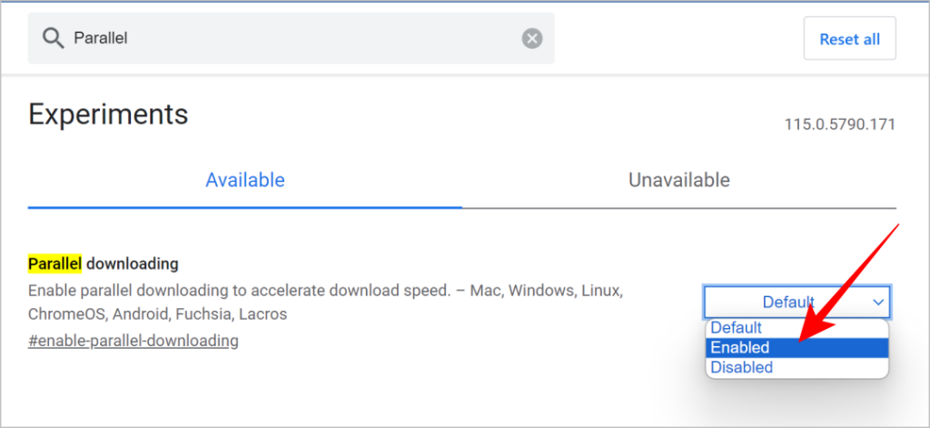Click the Experiments page heading
930x428 pixels.
[x=108, y=114]
